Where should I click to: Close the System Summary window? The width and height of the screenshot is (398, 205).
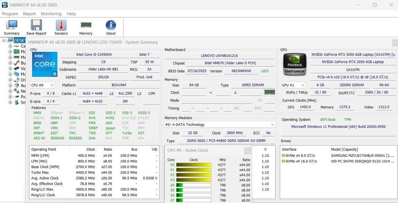[395, 42]
